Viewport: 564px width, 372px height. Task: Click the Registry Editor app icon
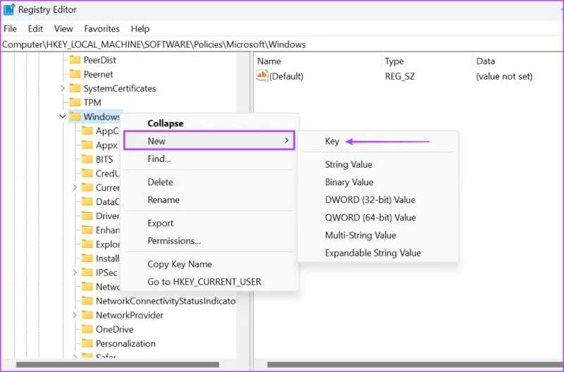(8, 10)
